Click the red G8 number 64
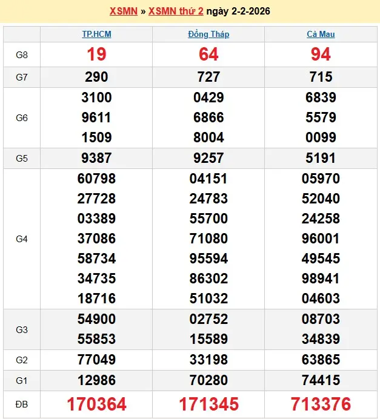 [208, 54]
